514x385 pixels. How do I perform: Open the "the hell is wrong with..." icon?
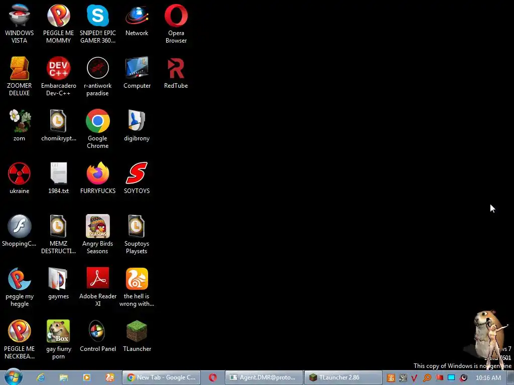tap(137, 287)
